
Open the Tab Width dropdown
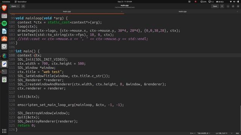tap(204, 133)
